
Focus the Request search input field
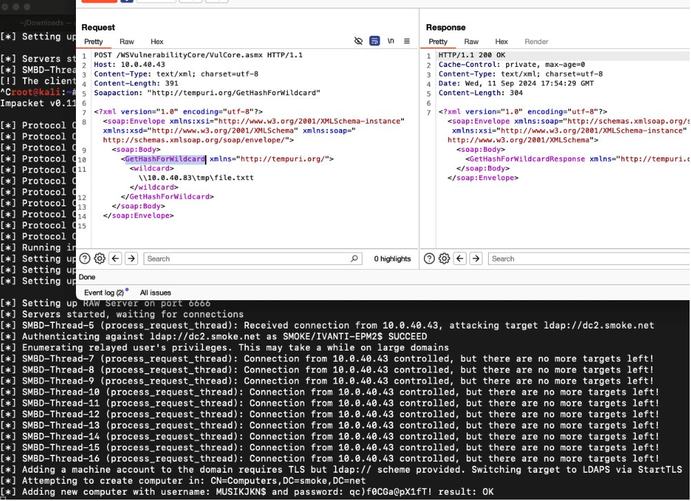pyautogui.click(x=253, y=259)
